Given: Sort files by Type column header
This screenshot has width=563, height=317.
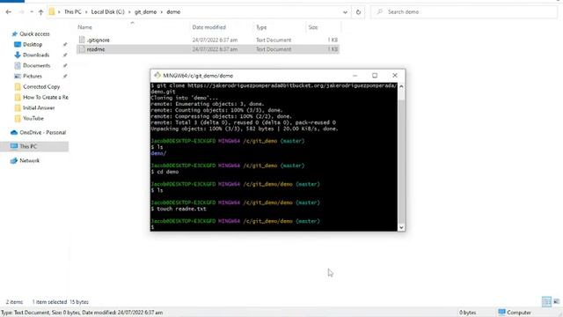Looking at the screenshot, I should tap(261, 27).
